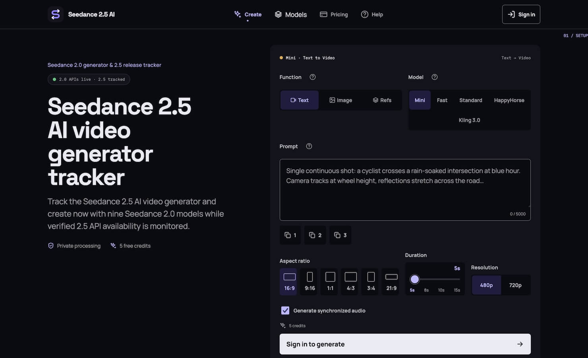Viewport: 588px width, 358px height.
Task: Click the '2.0 APIs live · 2.5 tracked' badge
Action: click(89, 79)
